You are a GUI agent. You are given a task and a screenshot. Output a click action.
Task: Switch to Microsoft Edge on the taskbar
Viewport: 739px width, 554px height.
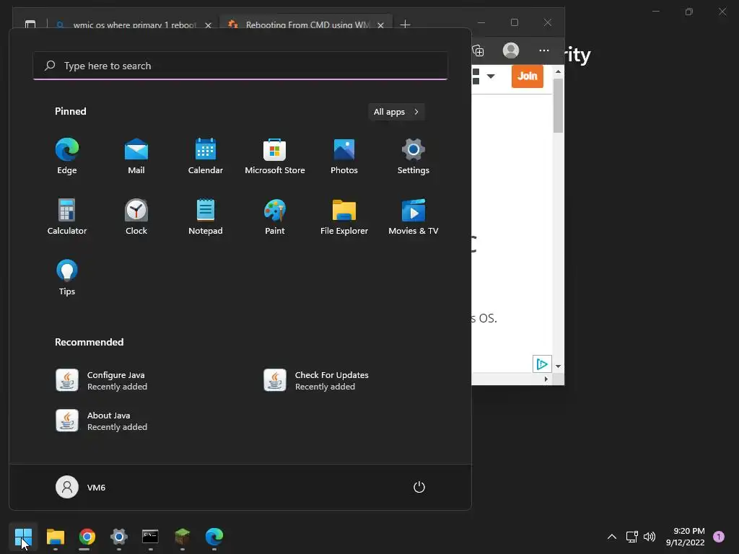[214, 537]
